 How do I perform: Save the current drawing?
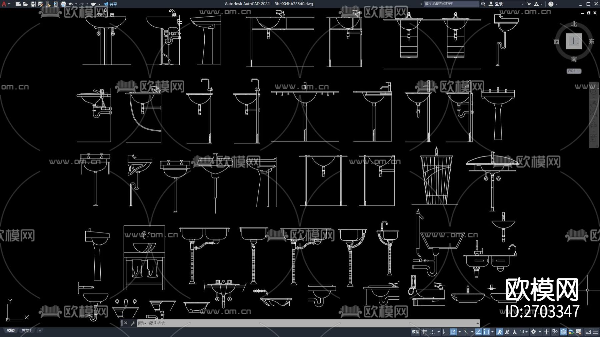33,4
